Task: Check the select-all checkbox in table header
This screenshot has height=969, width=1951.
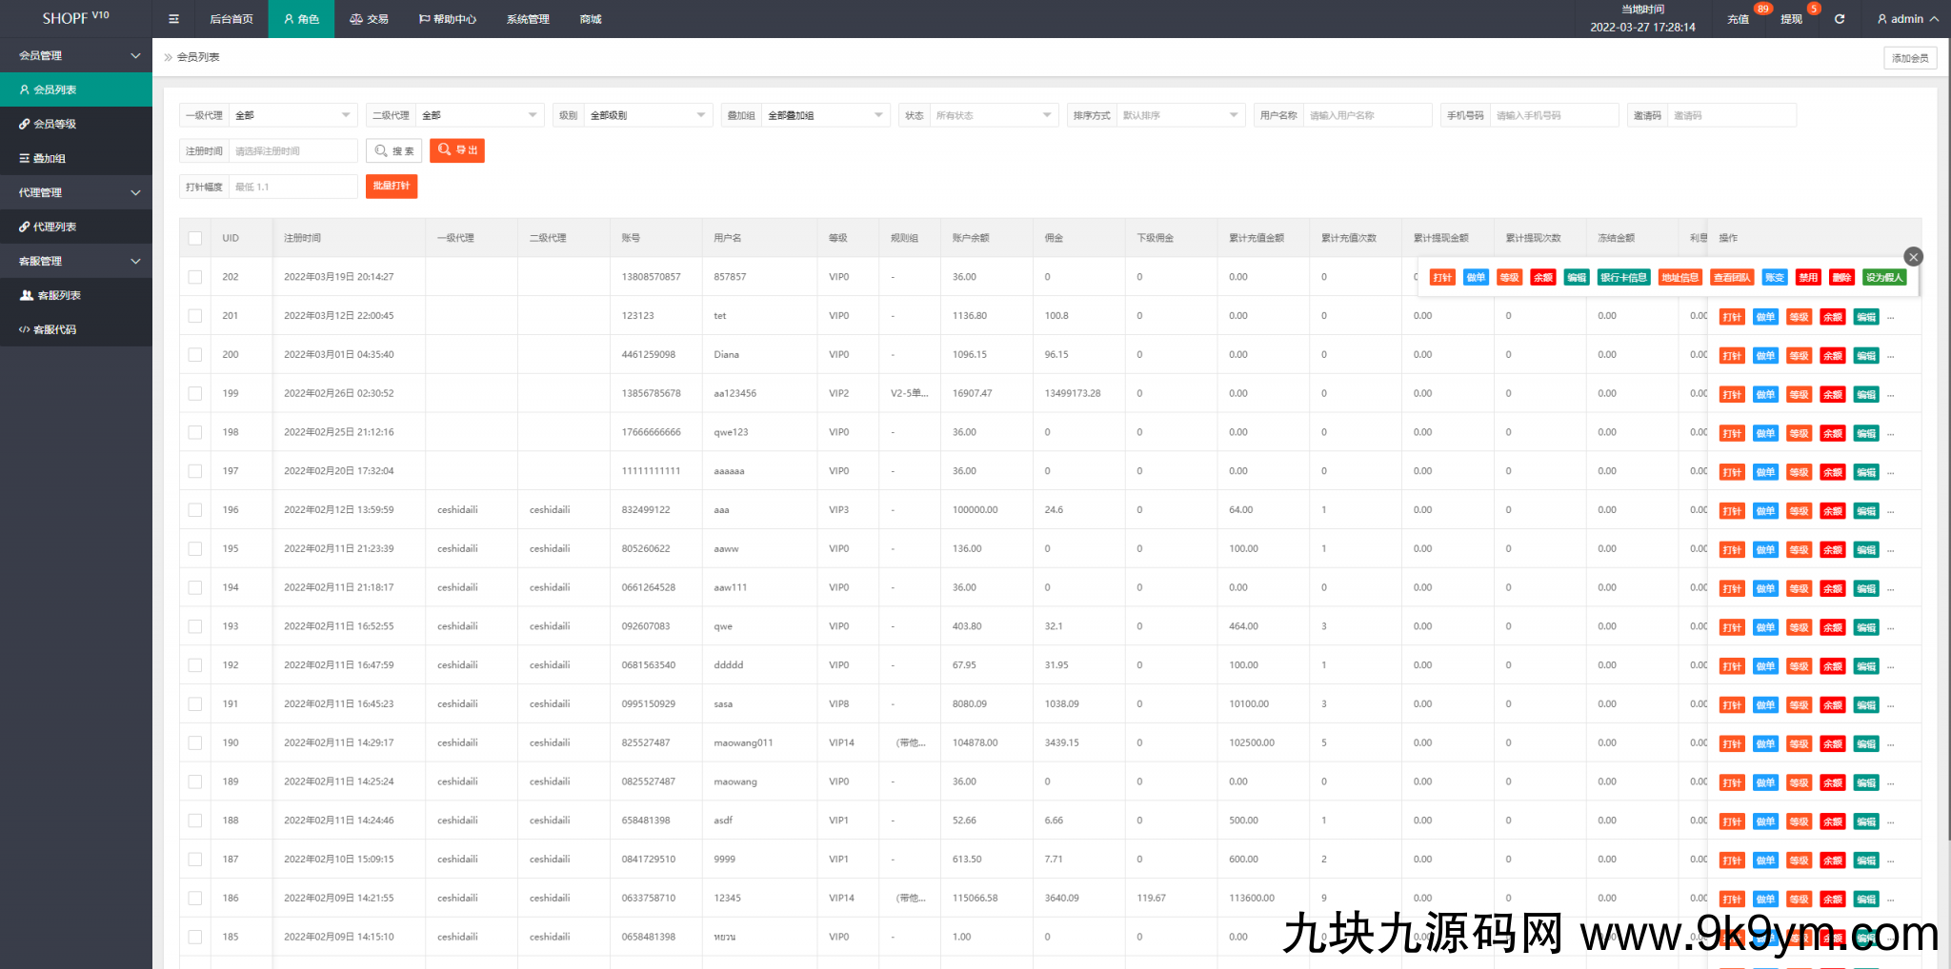Action: point(195,238)
